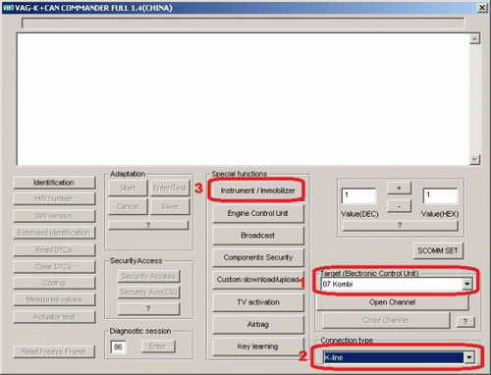
Task: Click the SW version button
Action: [54, 216]
